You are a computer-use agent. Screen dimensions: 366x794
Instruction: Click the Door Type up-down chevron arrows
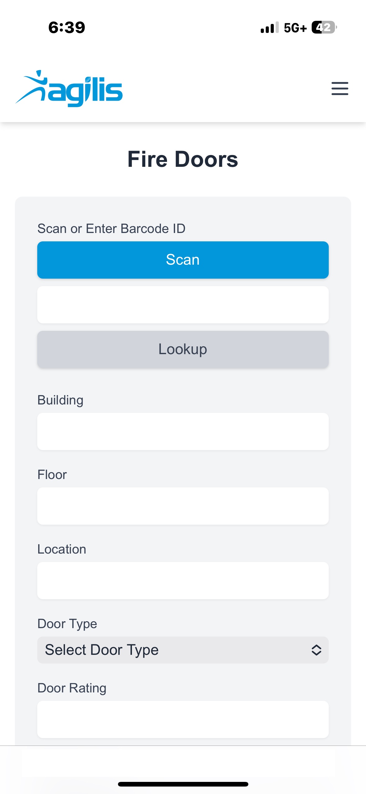tap(316, 650)
